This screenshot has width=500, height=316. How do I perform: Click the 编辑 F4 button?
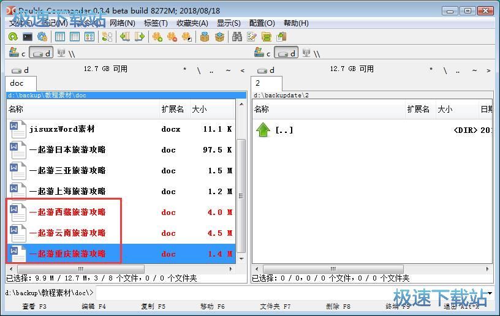93,306
